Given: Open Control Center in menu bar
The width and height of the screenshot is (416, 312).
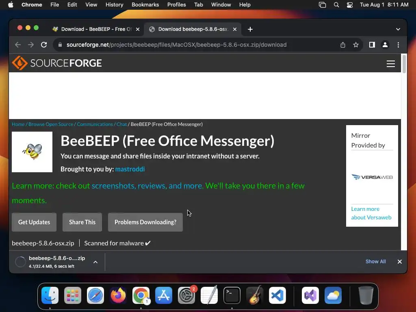Looking at the screenshot, I should [x=350, y=5].
